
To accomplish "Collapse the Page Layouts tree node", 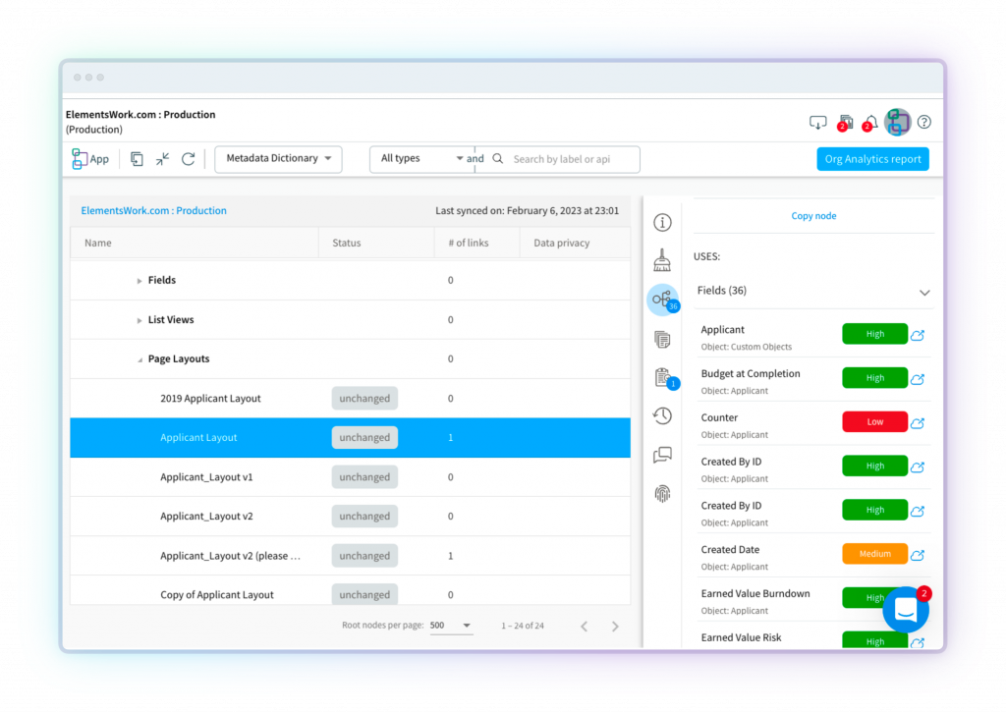I will tap(140, 359).
